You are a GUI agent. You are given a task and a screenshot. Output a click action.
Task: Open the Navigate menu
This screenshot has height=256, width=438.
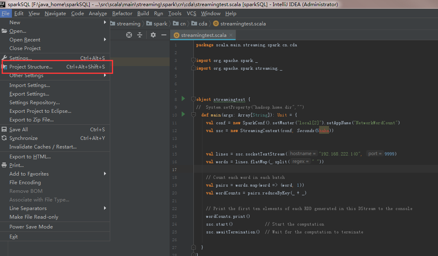click(x=55, y=14)
